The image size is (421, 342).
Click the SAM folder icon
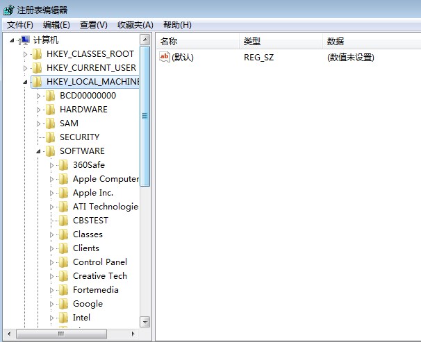click(51, 123)
